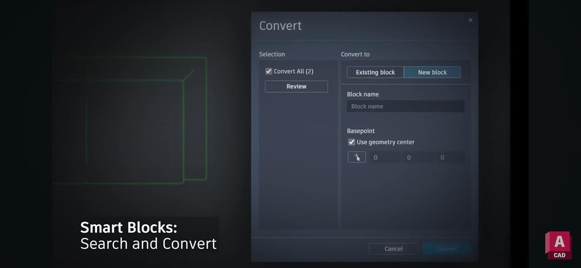Uncheck Use geometry center checkbox
This screenshot has height=268, width=581.
click(351, 142)
